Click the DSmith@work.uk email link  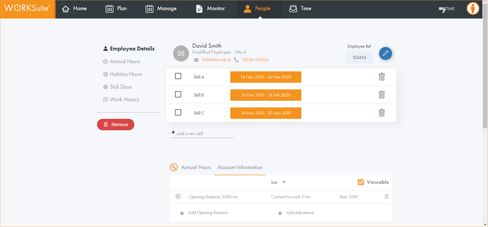click(x=216, y=60)
